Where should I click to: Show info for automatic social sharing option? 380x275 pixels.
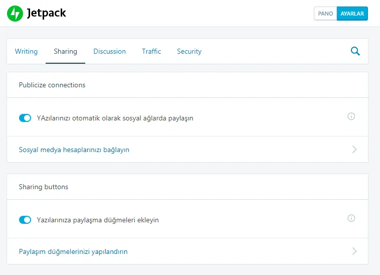351,116
